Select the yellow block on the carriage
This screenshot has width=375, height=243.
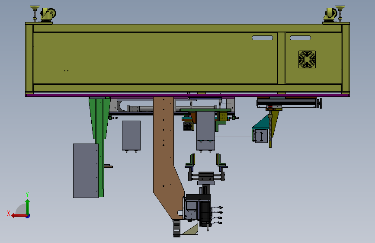coord(223,116)
